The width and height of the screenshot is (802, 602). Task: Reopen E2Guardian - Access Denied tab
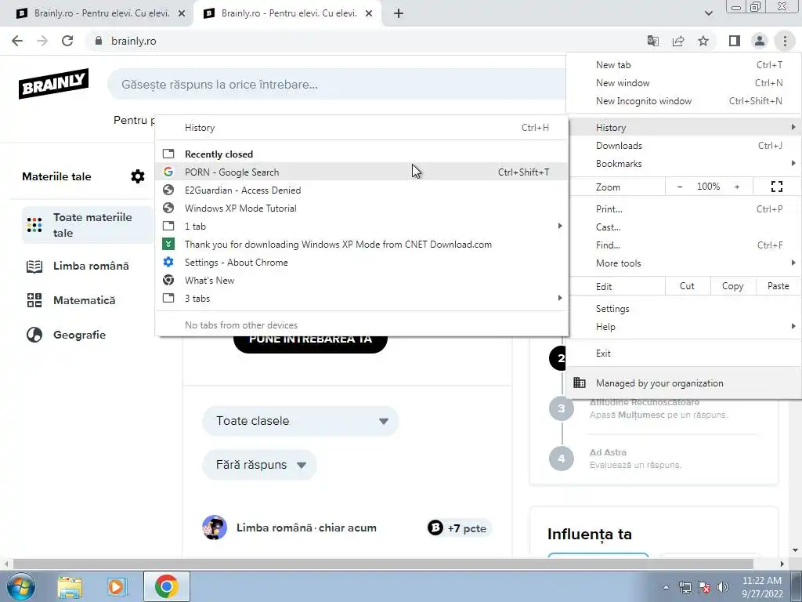click(x=362, y=190)
